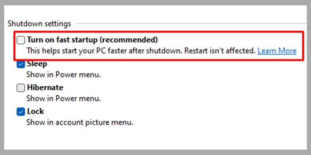The width and height of the screenshot is (311, 155).
Task: Select the bold Hibernate label text
Action: coord(45,88)
